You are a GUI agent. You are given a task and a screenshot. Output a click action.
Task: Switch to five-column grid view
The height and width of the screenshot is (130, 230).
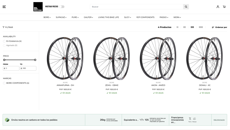[201, 27]
